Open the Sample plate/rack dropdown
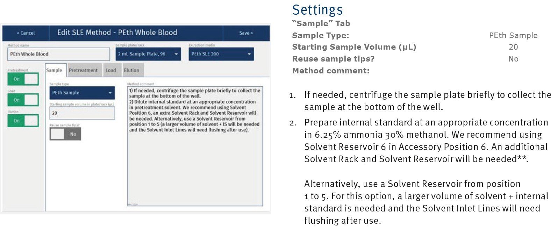This screenshot has width=557, height=230. (x=148, y=54)
